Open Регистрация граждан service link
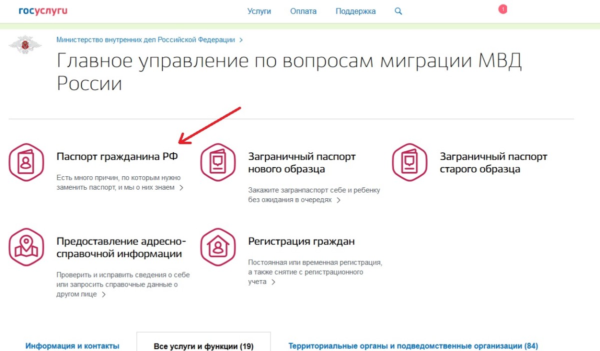This screenshot has width=600, height=351. pyautogui.click(x=301, y=242)
